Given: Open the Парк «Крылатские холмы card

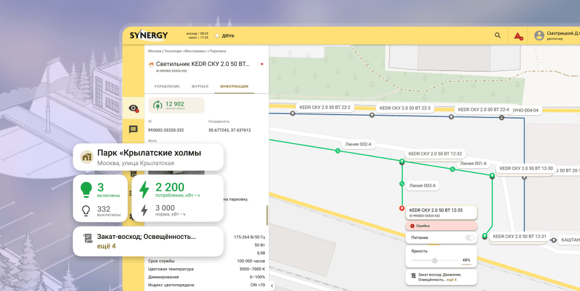Looking at the screenshot, I should tap(148, 157).
